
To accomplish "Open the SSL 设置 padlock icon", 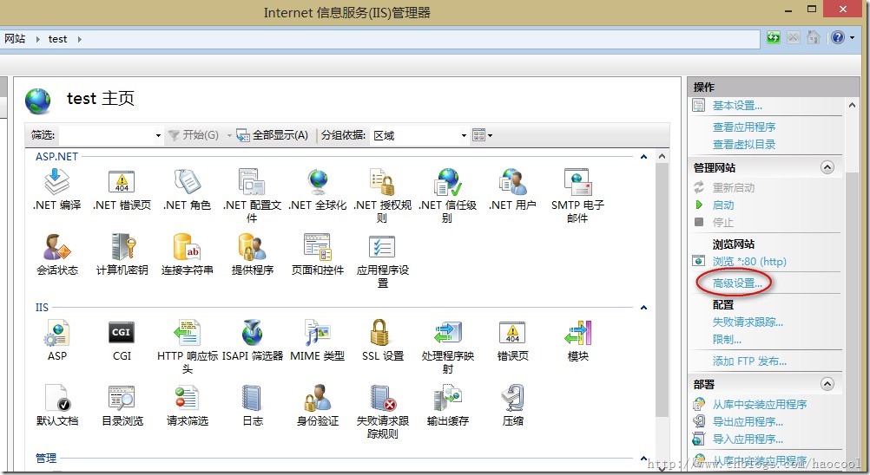I will point(382,333).
